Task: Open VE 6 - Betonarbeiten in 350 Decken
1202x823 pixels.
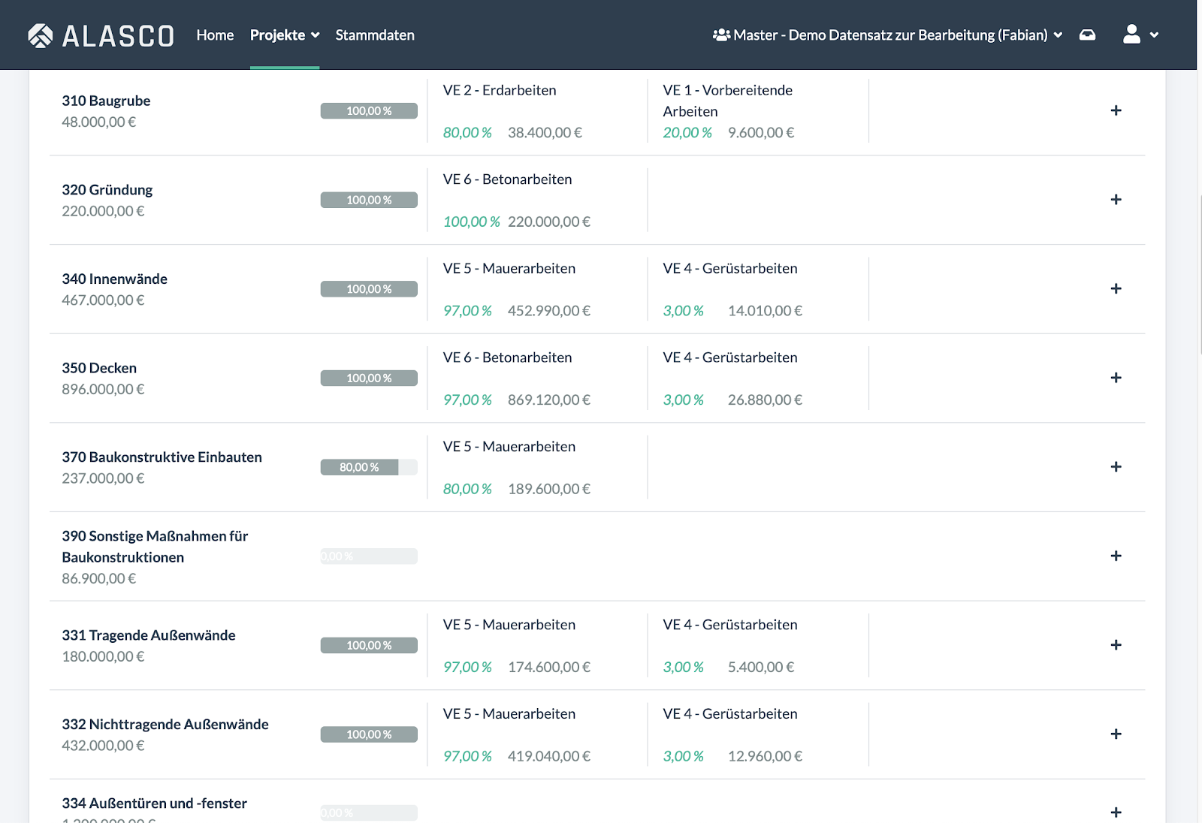Action: pyautogui.click(x=507, y=357)
